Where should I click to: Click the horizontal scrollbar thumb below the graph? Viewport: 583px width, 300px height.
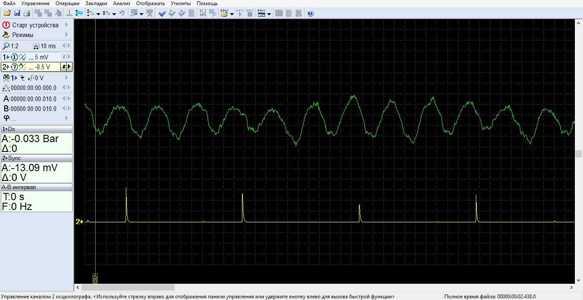[128, 288]
